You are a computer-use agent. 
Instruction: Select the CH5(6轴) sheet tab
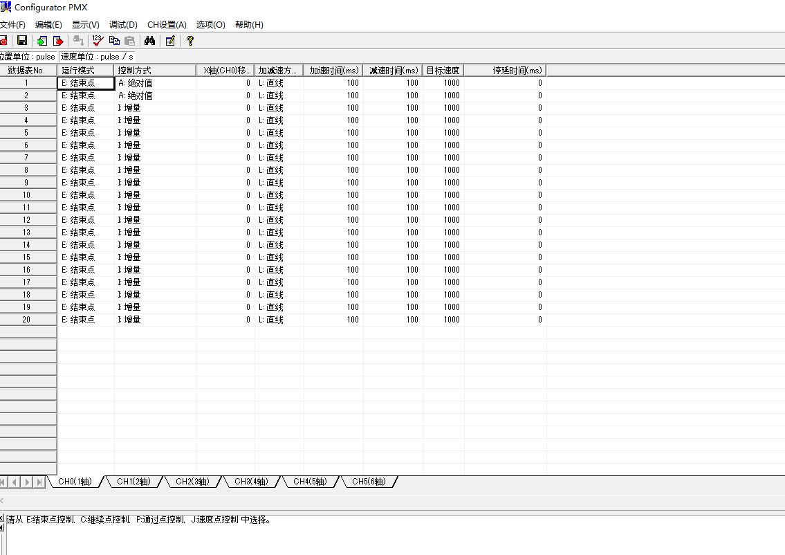pyautogui.click(x=369, y=482)
